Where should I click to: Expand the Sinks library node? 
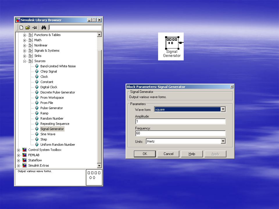[x=24, y=56]
